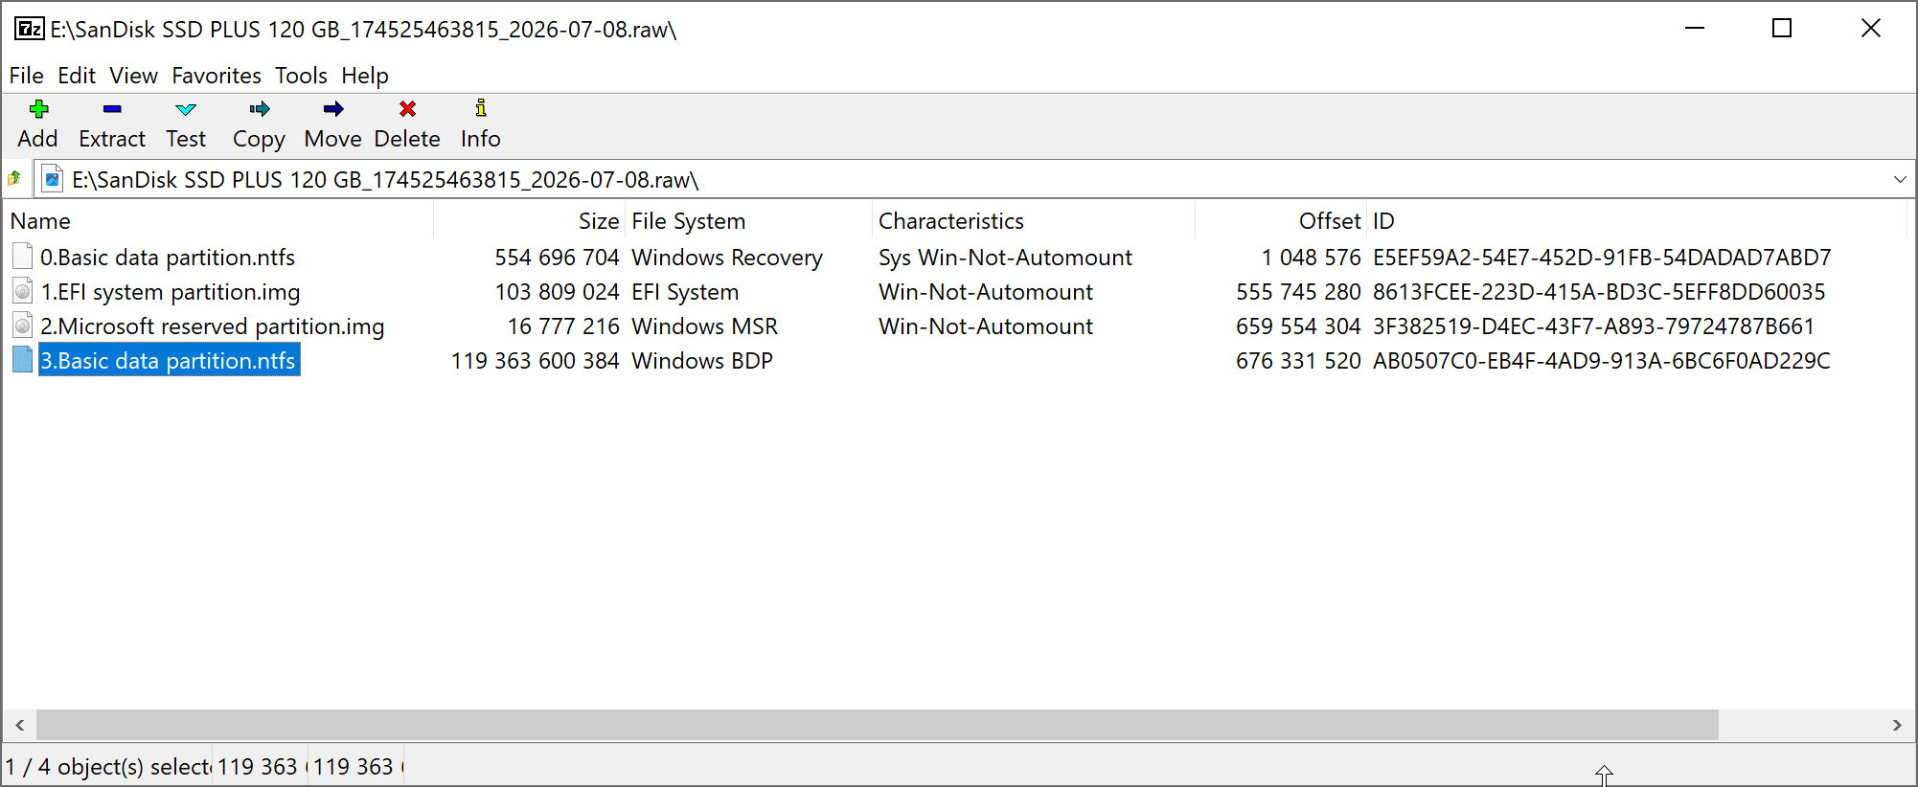Click icon of 2.Microsoft reserved partition.img
This screenshot has width=1918, height=787.
(x=23, y=325)
